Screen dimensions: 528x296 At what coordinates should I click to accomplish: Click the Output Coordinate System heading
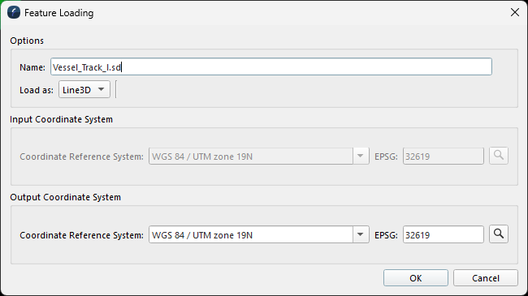[65, 197]
